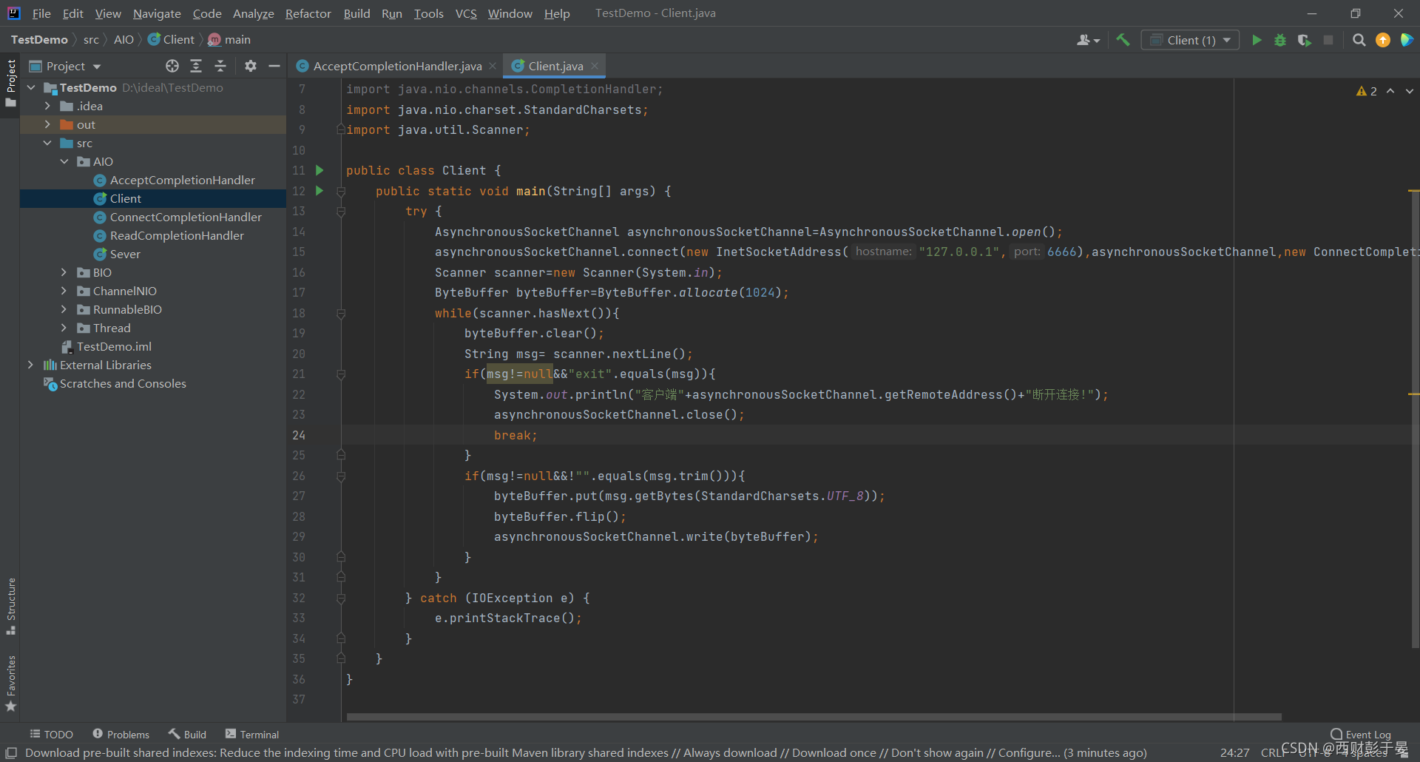Go to previous highlighted error arrow
This screenshot has height=762, width=1420.
[x=1390, y=91]
